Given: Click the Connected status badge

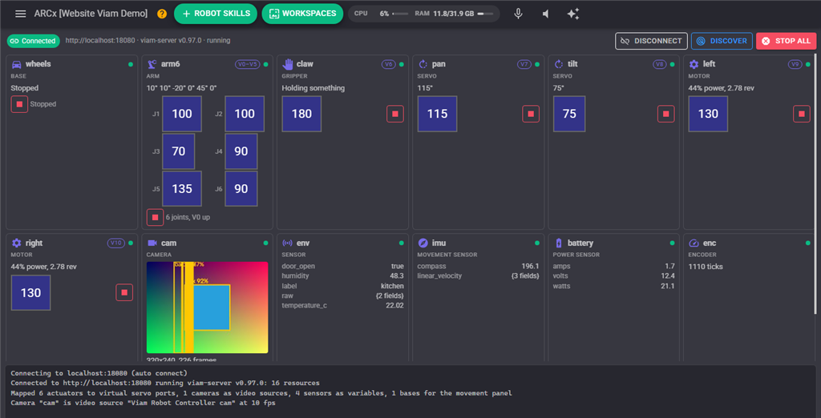Looking at the screenshot, I should 33,41.
